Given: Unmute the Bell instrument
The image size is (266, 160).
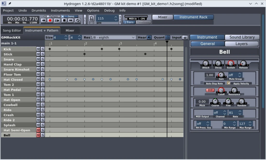Looking at the screenshot, I should click(38, 135).
